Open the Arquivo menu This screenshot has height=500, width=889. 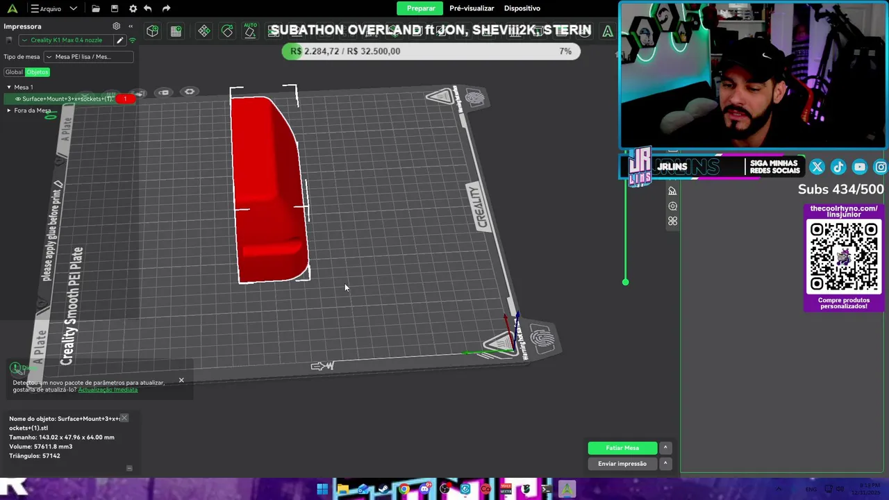pyautogui.click(x=46, y=8)
